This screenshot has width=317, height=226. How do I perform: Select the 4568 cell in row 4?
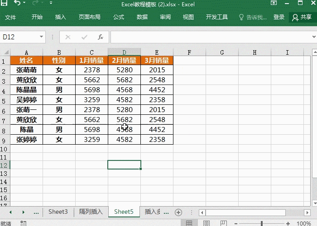click(x=125, y=89)
